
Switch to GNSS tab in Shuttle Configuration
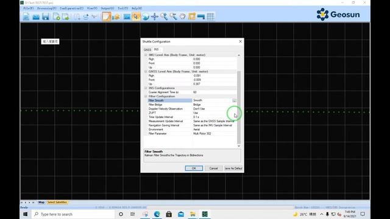[147, 50]
